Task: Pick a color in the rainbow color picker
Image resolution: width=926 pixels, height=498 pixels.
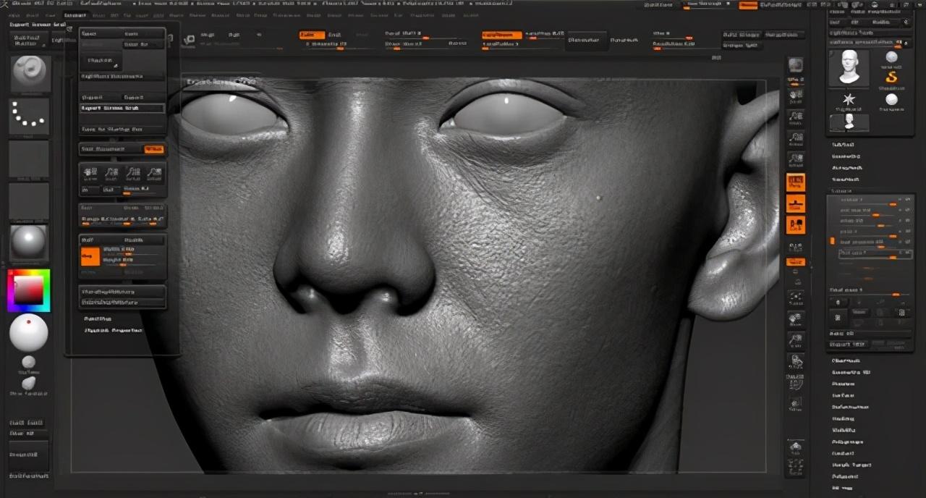Action: pyautogui.click(x=29, y=290)
